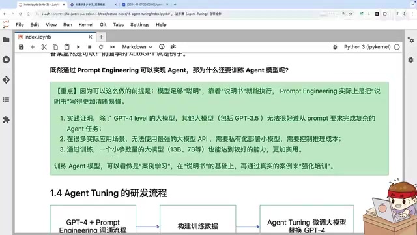Open the Extension Manager puzzle icon
417x235 pixels.
[x=6, y=120]
